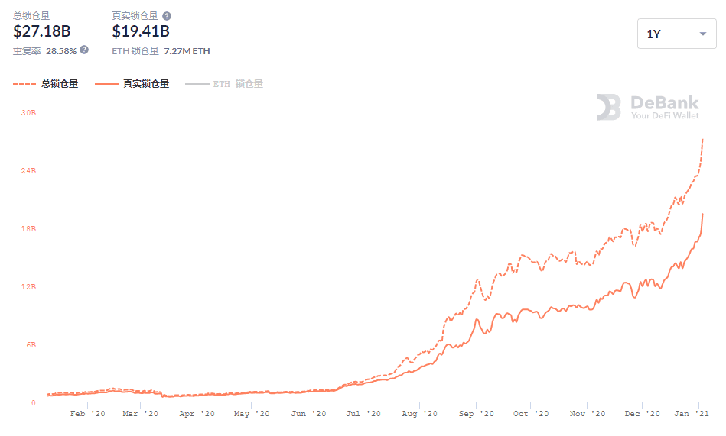Click the 6B y-axis label
The width and height of the screenshot is (726, 436).
(x=31, y=345)
